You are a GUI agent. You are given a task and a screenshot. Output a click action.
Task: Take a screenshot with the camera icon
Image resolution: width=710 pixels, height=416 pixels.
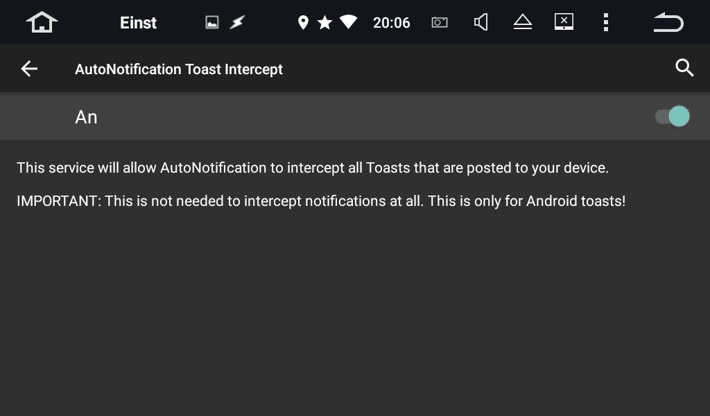(439, 22)
